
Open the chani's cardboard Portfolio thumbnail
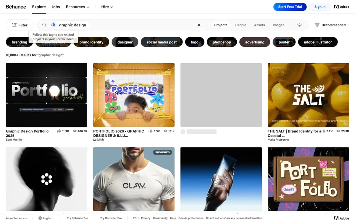coord(308,179)
